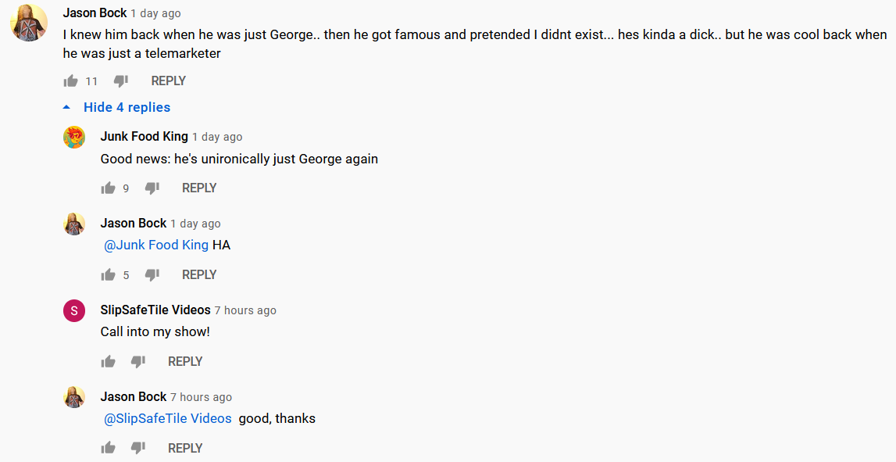This screenshot has width=896, height=462.
Task: Dislike Jason Bock's "good, thanks" reply
Action: (137, 448)
